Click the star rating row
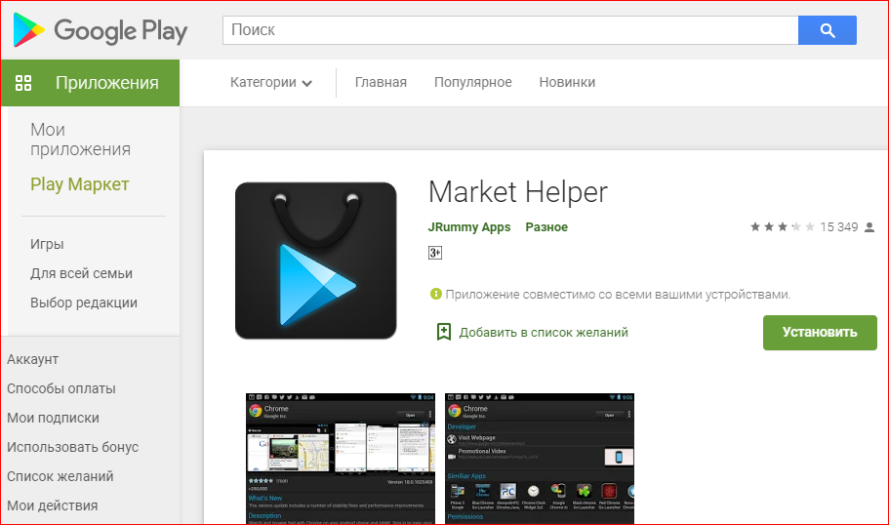Viewport: 889px width, 525px height. pyautogui.click(x=783, y=226)
